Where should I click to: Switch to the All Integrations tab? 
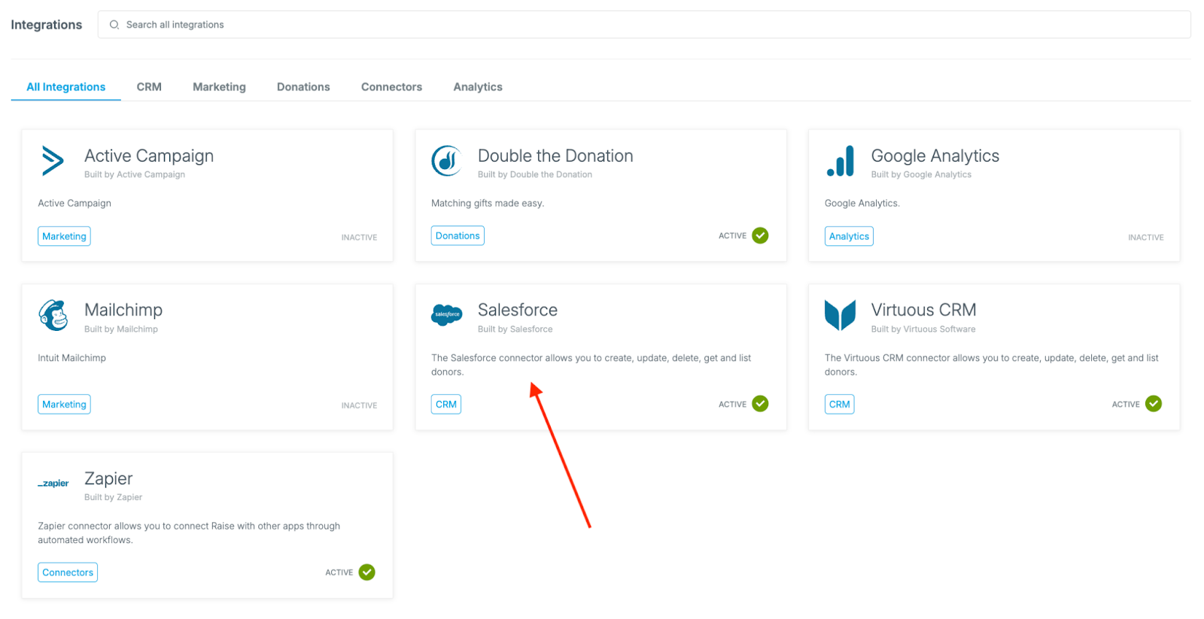click(x=66, y=87)
